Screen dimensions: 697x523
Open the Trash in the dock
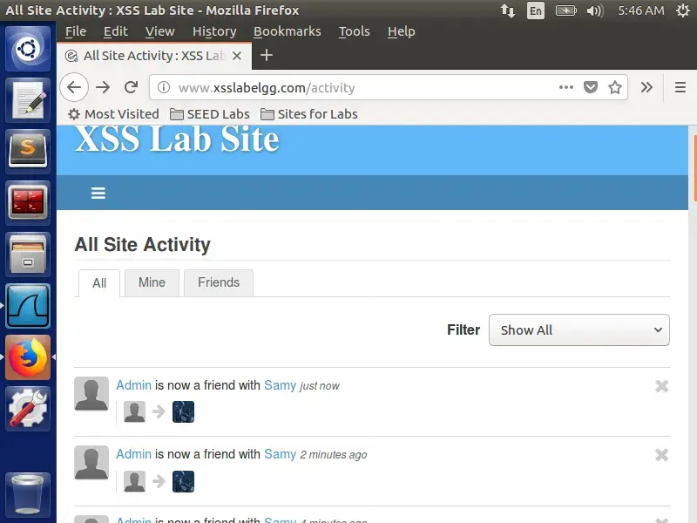[x=28, y=494]
